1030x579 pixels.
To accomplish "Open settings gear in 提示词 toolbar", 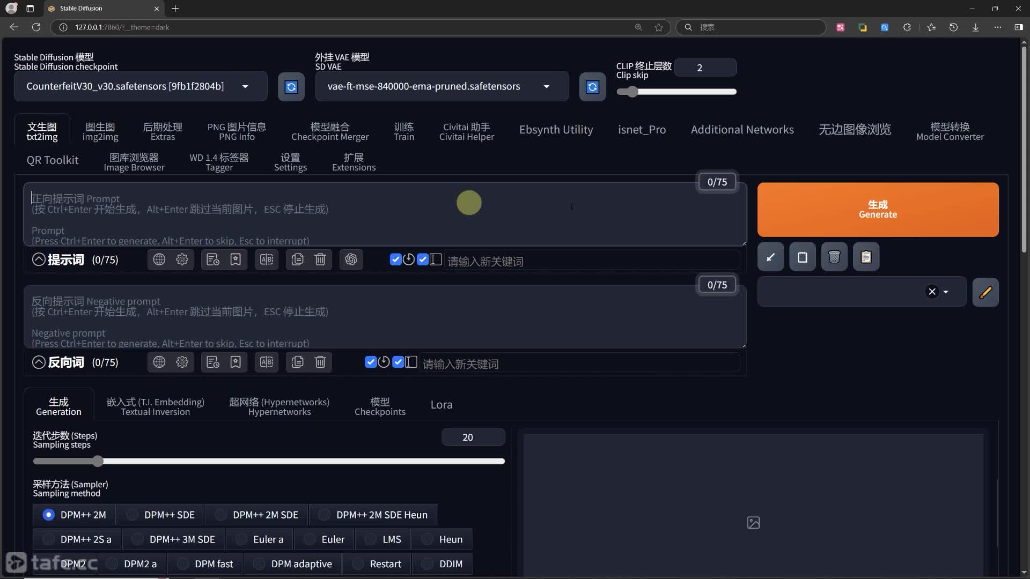I will [182, 259].
